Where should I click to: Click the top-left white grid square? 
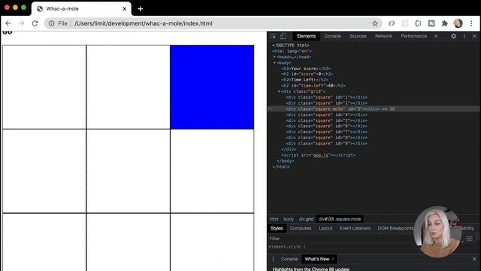pyautogui.click(x=44, y=87)
